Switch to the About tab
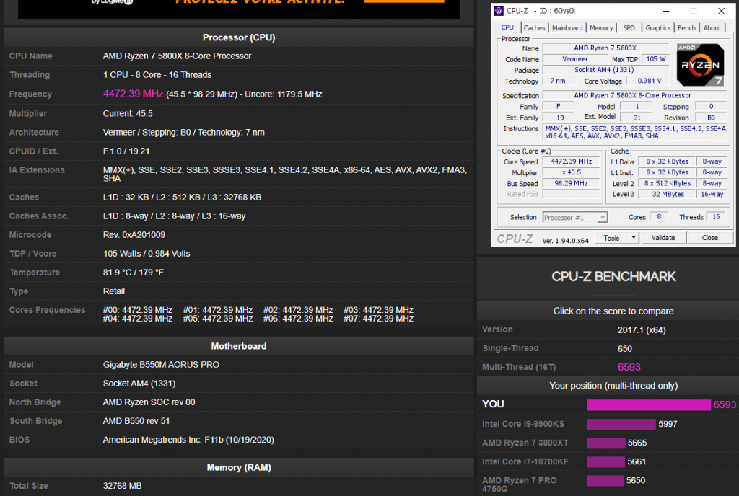This screenshot has height=496, width=739. coord(712,28)
